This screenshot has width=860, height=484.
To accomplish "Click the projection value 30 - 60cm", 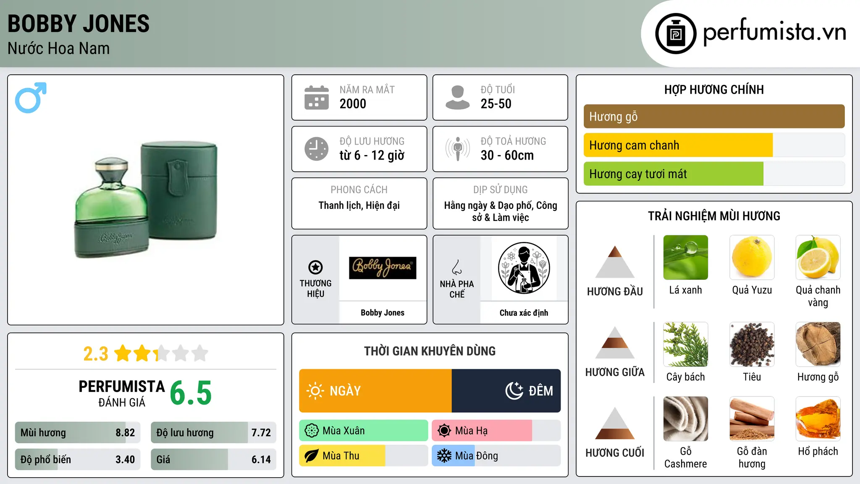I will coord(507,155).
